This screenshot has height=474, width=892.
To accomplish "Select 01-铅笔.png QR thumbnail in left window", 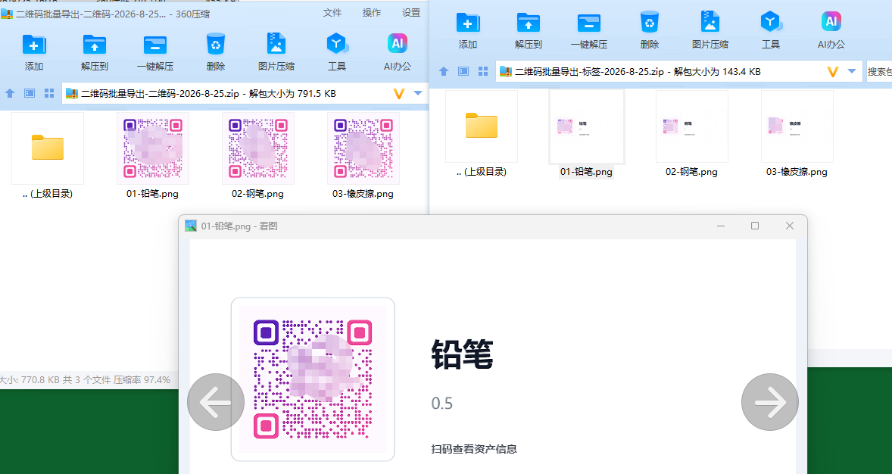I will [x=152, y=148].
